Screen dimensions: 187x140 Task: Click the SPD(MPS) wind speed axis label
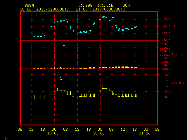(179, 83)
